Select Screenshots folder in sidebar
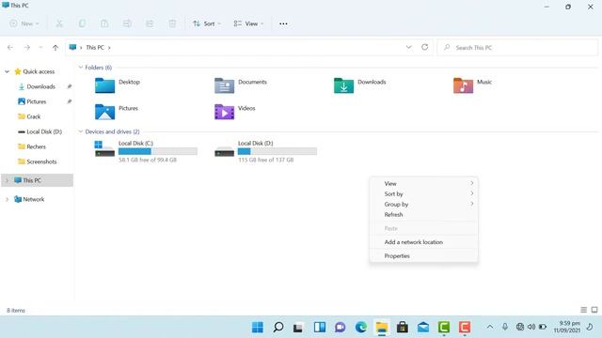602x338 pixels. point(37,161)
